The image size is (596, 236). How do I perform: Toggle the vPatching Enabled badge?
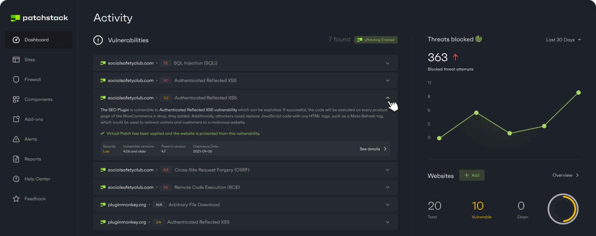376,40
